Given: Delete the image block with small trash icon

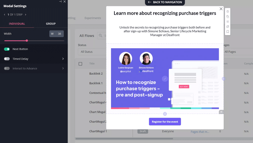Looking at the screenshot, I should 221,112.
